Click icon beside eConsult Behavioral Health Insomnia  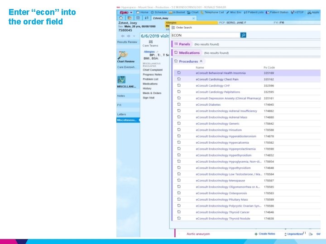tap(179, 73)
